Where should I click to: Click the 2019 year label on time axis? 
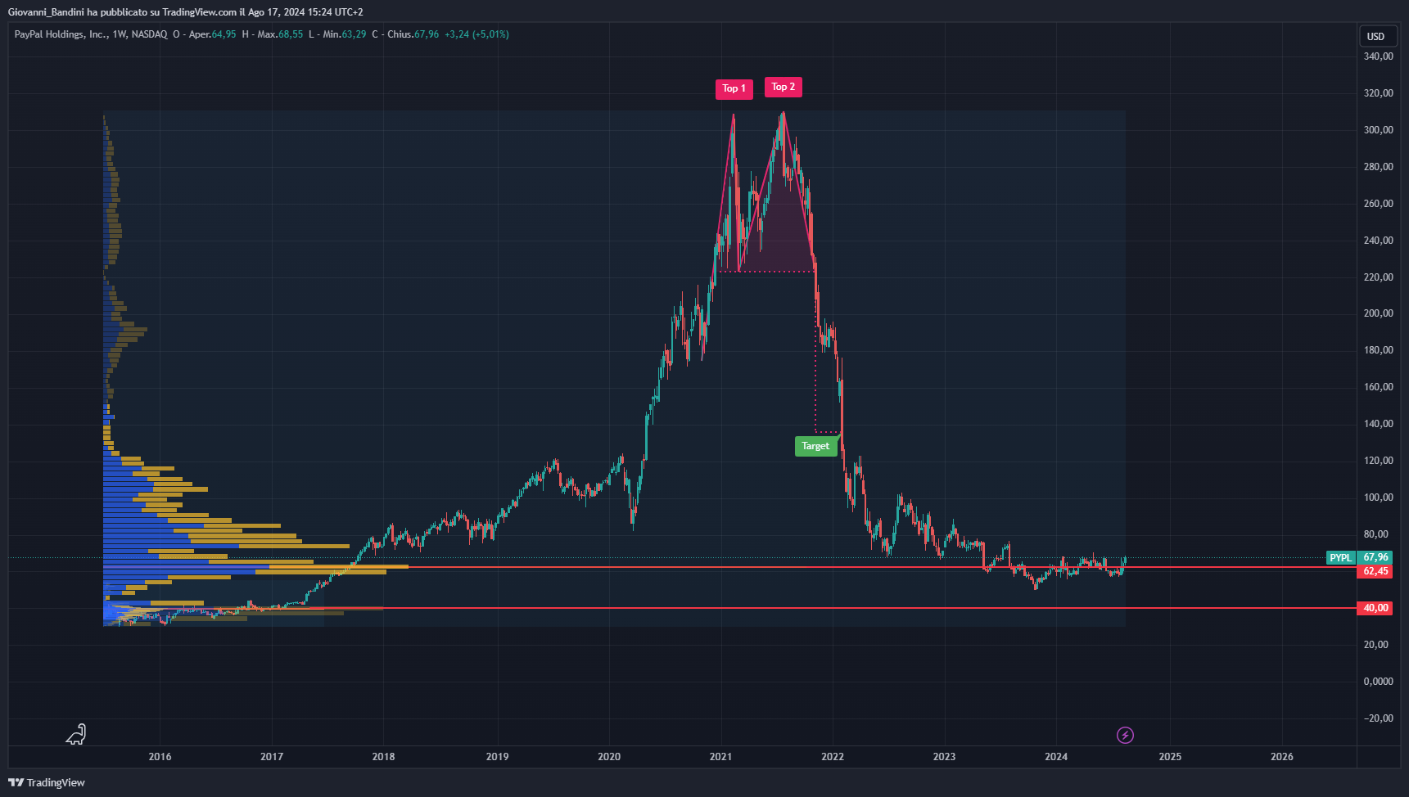[497, 756]
